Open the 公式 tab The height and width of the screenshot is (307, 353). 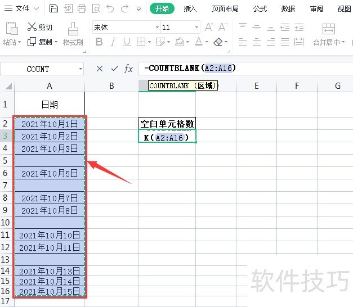(x=260, y=9)
